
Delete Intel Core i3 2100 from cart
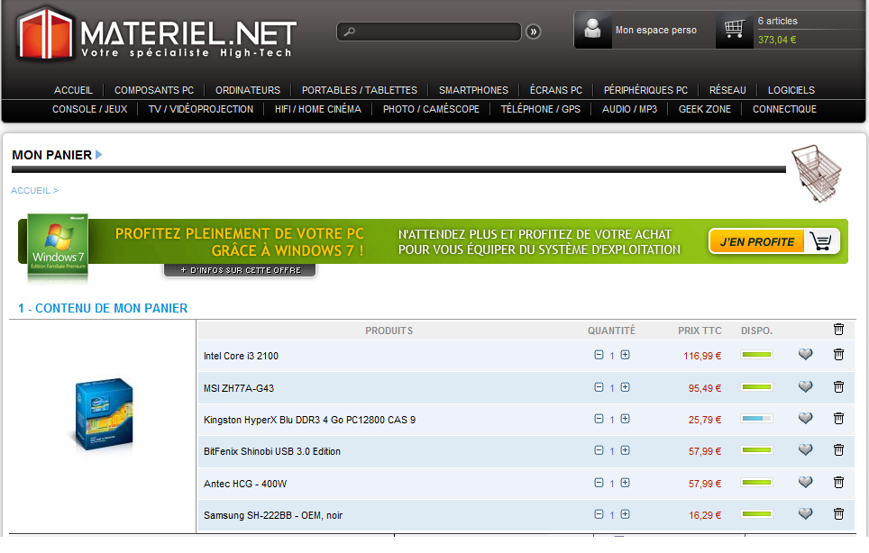point(838,355)
